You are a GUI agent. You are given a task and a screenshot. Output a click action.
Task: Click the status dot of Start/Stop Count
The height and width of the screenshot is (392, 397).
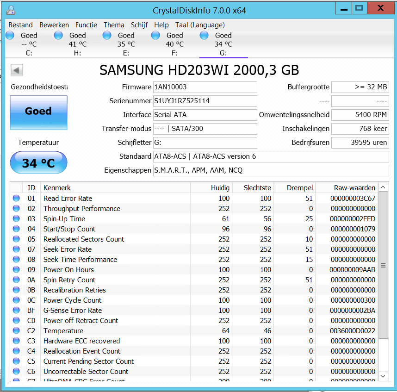point(16,229)
